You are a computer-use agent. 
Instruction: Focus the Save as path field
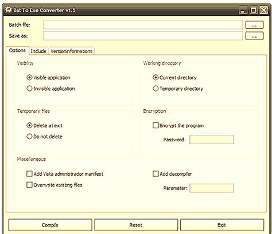tap(143, 36)
